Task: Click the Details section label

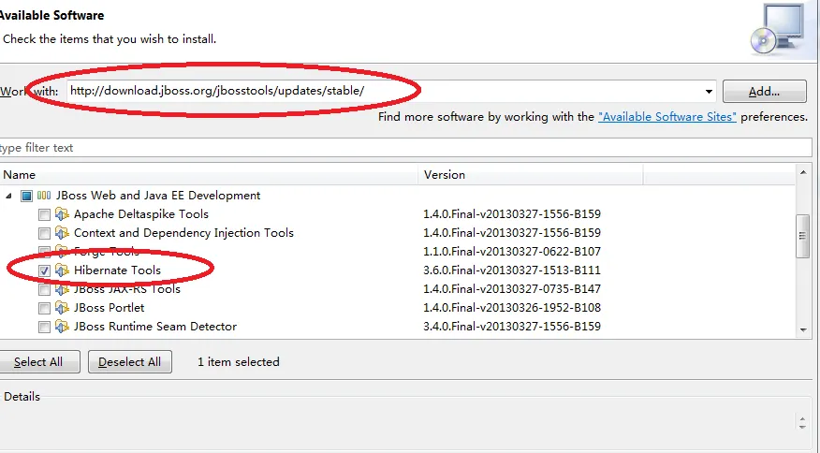Action: click(22, 397)
